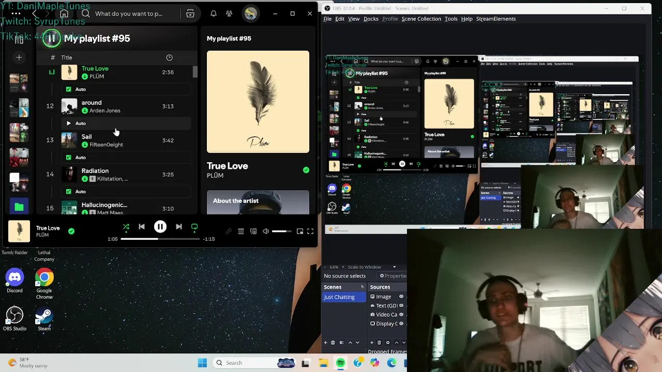662x372 pixels.
Task: Pause playlist via header play button
Action: 52,38
